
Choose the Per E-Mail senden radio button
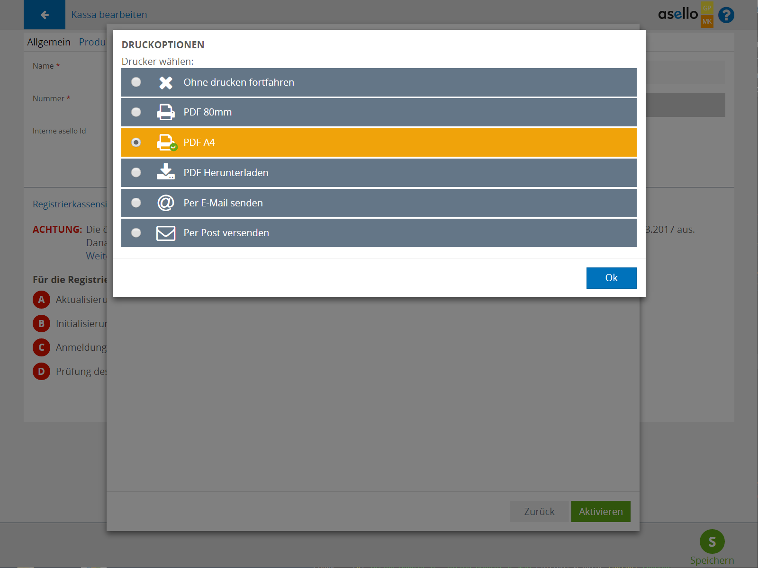click(x=136, y=203)
